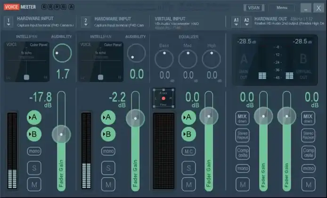The height and width of the screenshot is (198, 327).
Task: Click the Realtek HD Audio output device name
Action: pyautogui.click(x=289, y=24)
